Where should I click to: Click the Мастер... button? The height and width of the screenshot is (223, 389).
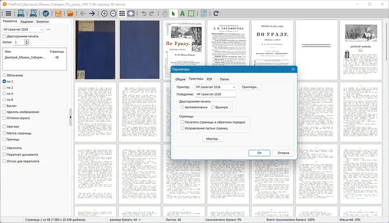[x=213, y=139]
